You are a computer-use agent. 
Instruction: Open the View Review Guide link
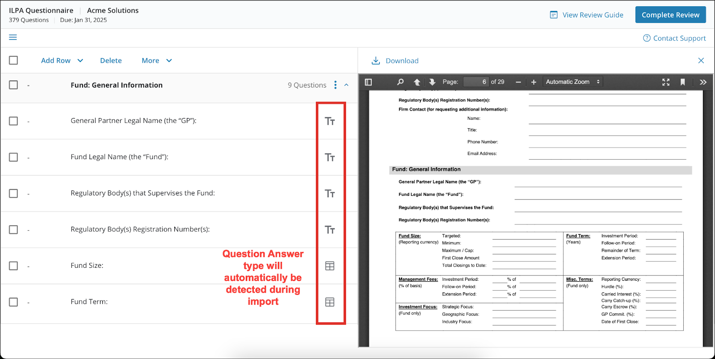[593, 15]
